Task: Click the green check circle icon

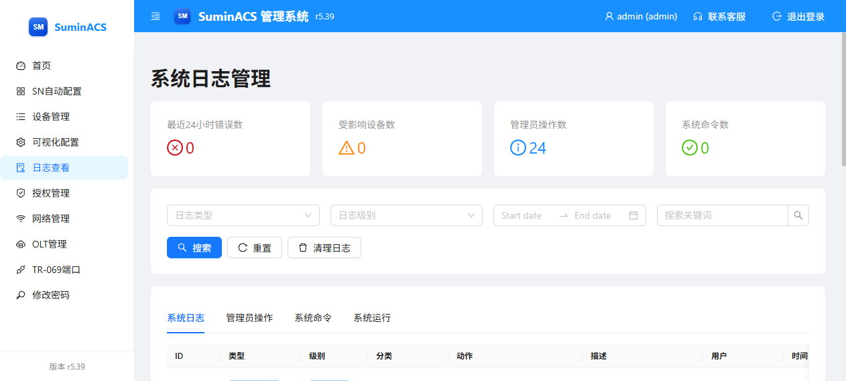Action: 690,148
